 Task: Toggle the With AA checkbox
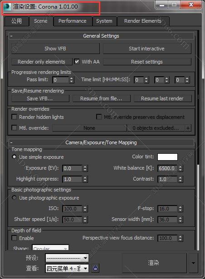point(77,62)
